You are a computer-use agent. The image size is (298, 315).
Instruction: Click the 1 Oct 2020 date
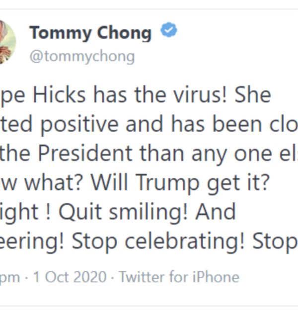point(70,276)
